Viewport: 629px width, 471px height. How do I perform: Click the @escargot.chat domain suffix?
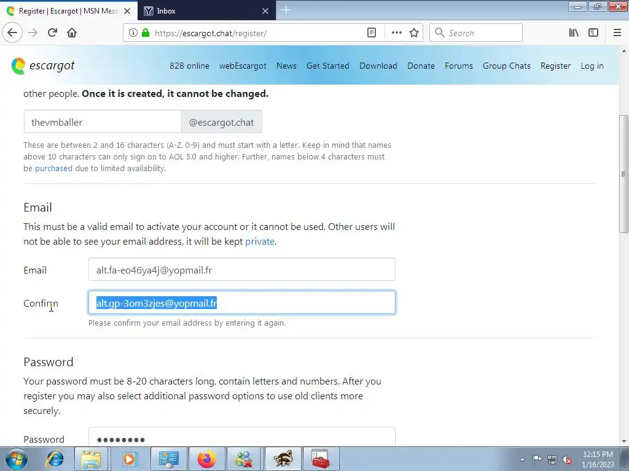[x=221, y=122]
